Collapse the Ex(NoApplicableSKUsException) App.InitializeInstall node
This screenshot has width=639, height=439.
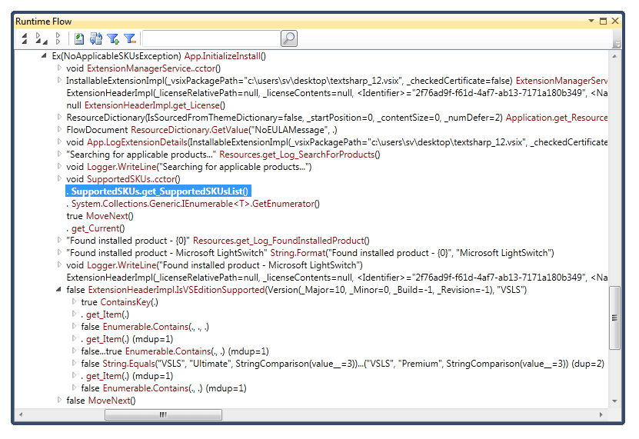pyautogui.click(x=44, y=56)
